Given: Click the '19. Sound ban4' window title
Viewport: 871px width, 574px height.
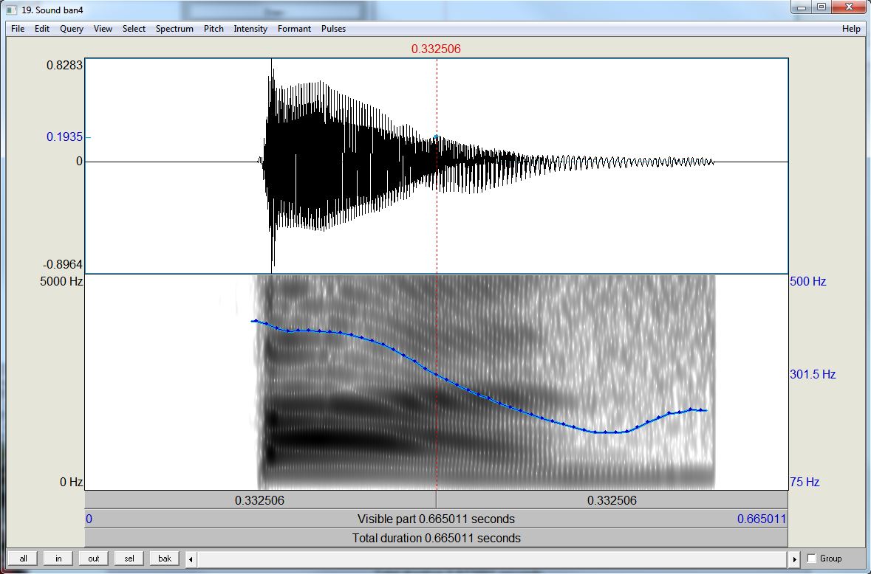Looking at the screenshot, I should [52, 10].
